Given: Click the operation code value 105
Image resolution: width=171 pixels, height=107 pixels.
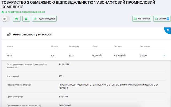Looking at the screenshot, I should [61, 76].
